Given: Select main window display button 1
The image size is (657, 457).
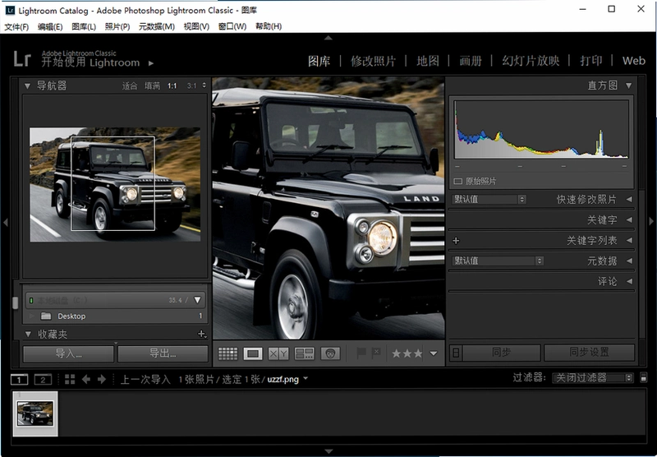Looking at the screenshot, I should tap(19, 380).
